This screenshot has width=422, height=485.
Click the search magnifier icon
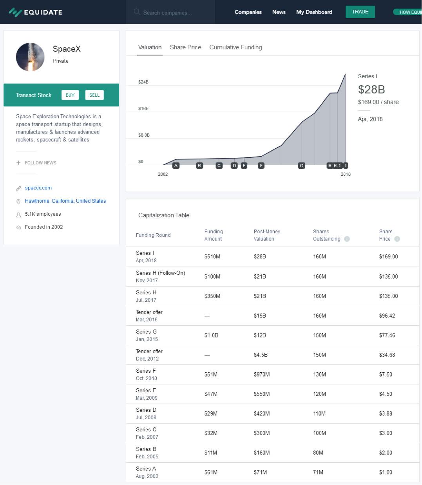[x=137, y=12]
